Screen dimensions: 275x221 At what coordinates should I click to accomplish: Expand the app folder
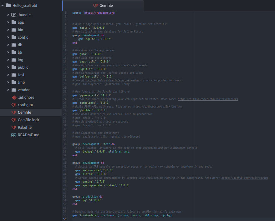pos(8,22)
